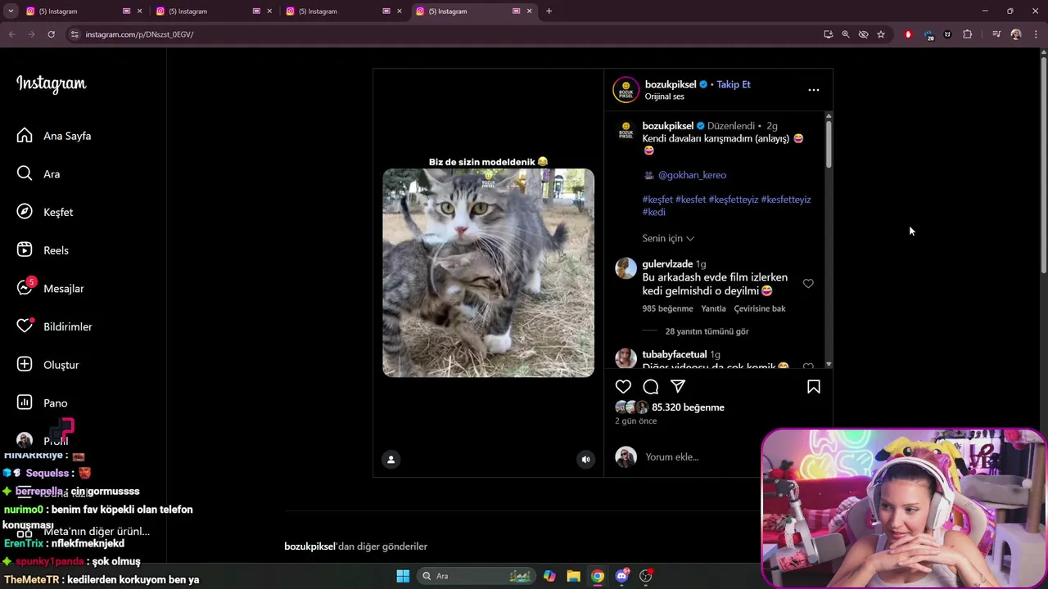View site information icon in address bar
Screen dimensions: 1048x589
pos(75,34)
